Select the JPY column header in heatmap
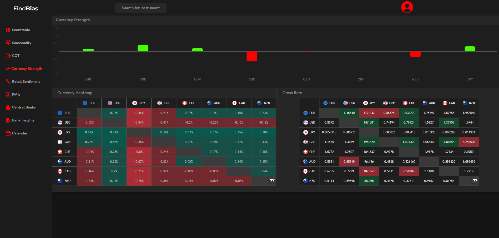Image resolution: width=499 pixels, height=238 pixels. point(139,103)
